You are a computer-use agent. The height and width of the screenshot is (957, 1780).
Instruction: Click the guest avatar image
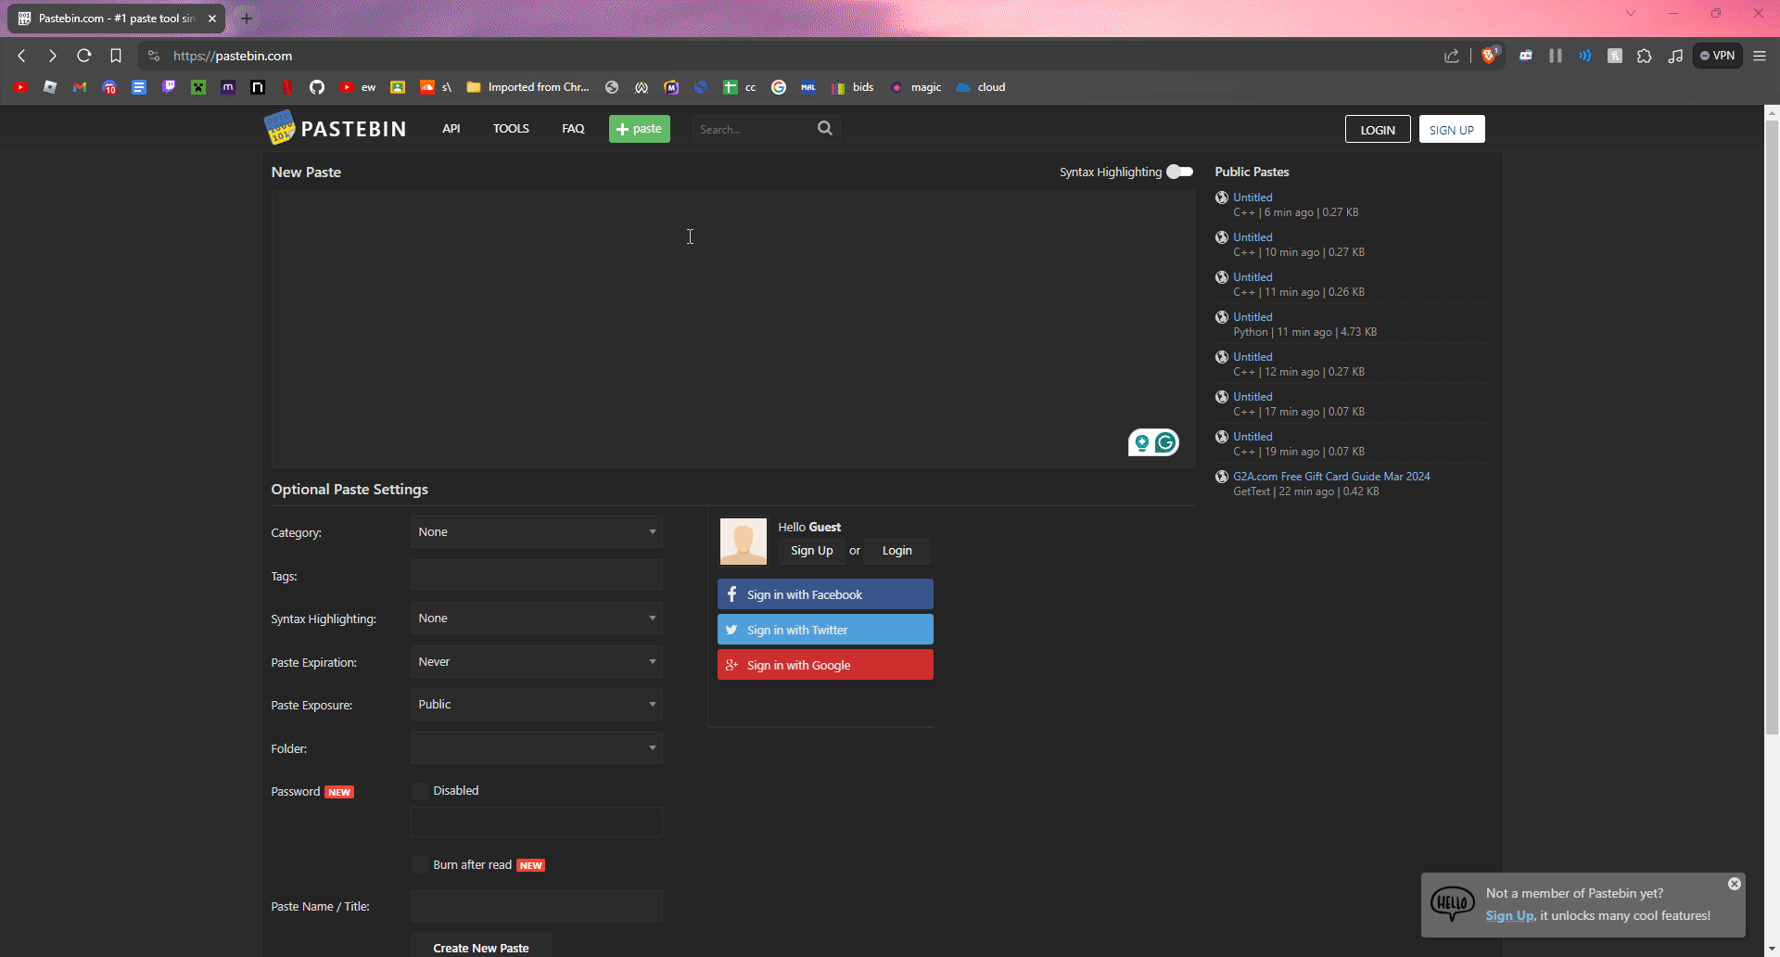click(x=744, y=542)
